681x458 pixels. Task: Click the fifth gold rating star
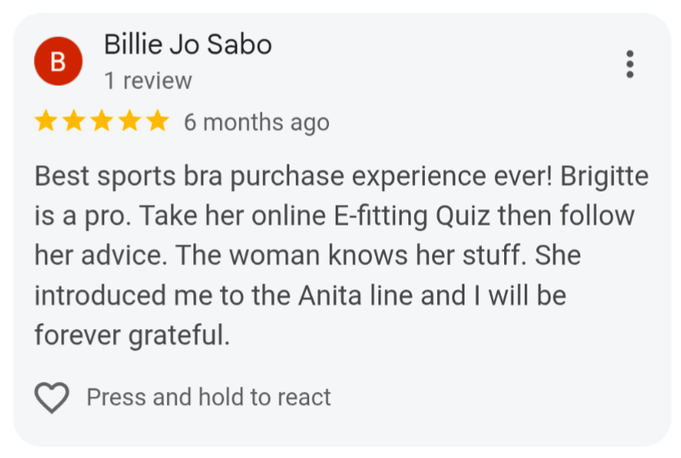click(x=157, y=121)
